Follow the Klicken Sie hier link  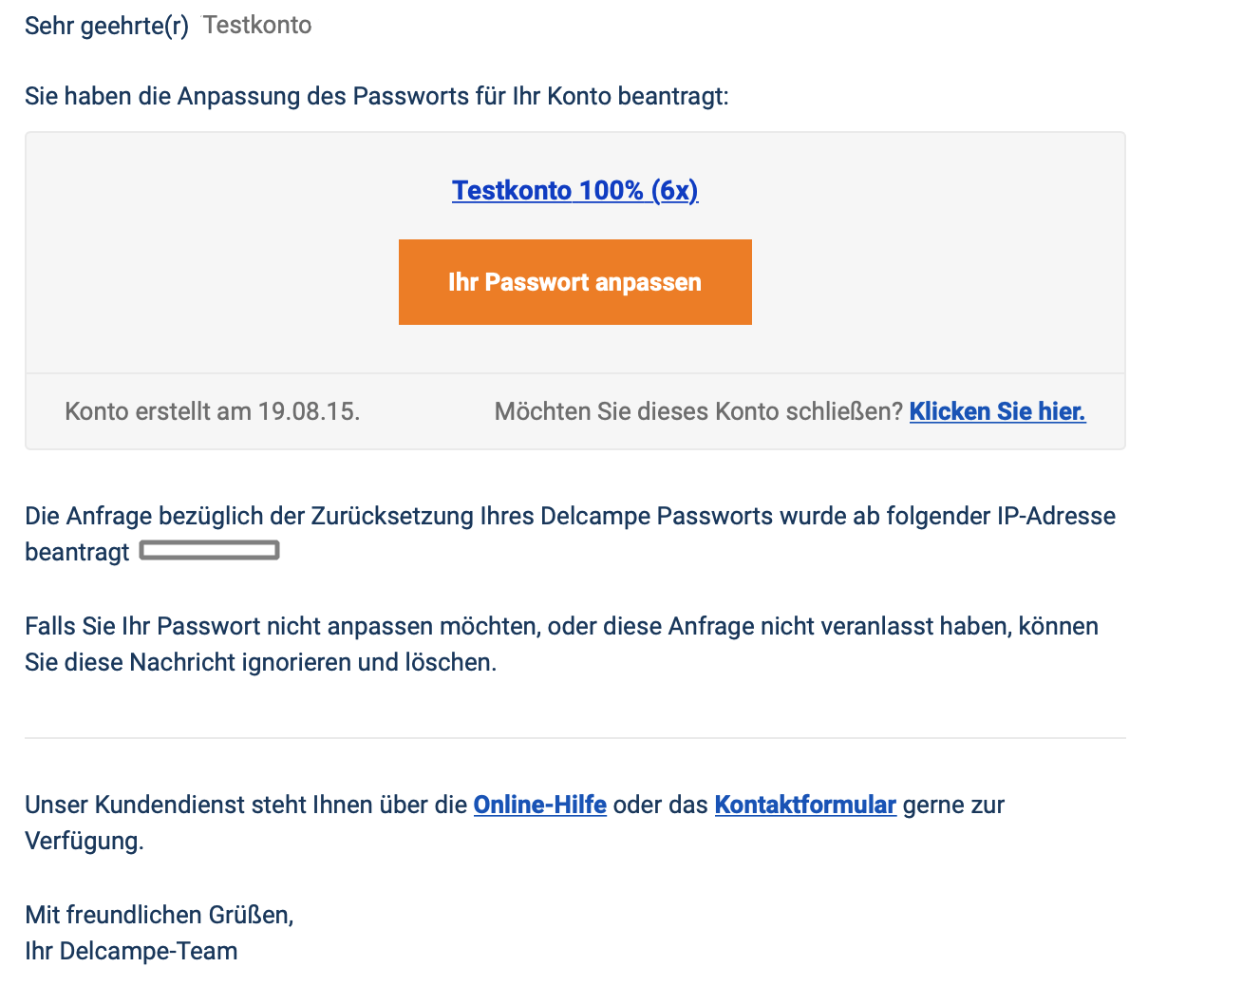pyautogui.click(x=997, y=411)
